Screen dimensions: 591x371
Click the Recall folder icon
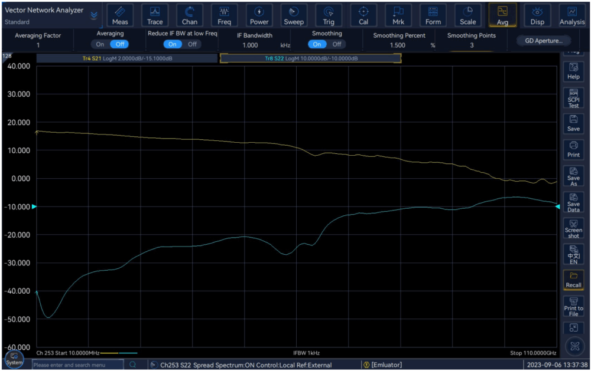(x=573, y=280)
